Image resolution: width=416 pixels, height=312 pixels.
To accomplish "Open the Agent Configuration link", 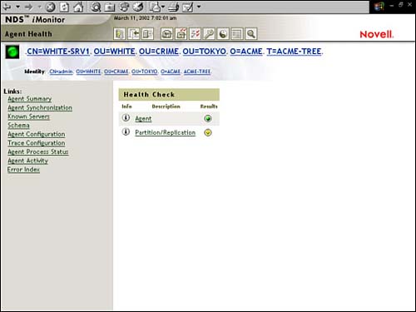I will click(37, 134).
